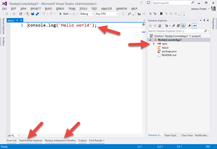Toggle Show All Files in Solution Explorer
The width and height of the screenshot is (217, 149).
tap(183, 26)
